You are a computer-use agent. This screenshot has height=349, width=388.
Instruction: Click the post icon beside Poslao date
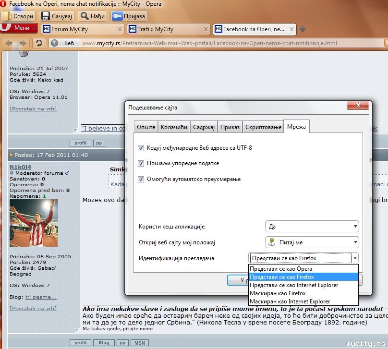pos(11,155)
